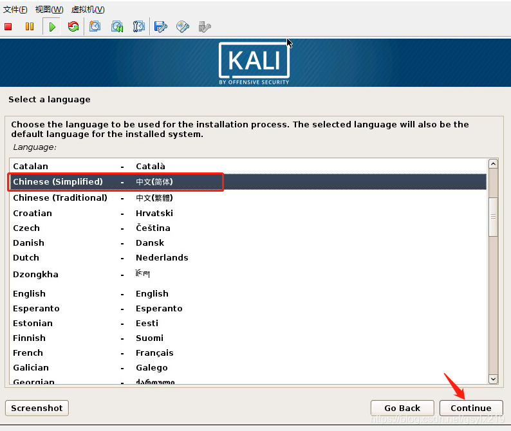
Task: Click the language list scrollbar thumb
Action: pos(493,217)
